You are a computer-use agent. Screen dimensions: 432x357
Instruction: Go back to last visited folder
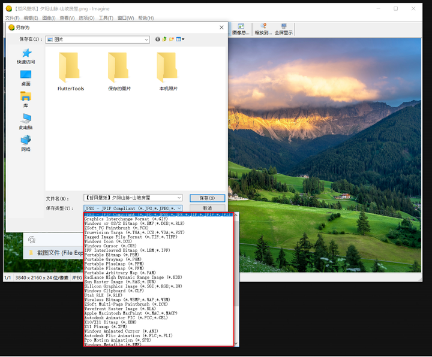coord(158,40)
